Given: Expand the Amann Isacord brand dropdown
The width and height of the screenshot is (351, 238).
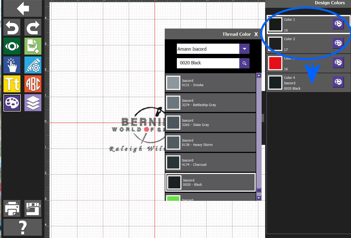Looking at the screenshot, I should (244, 49).
